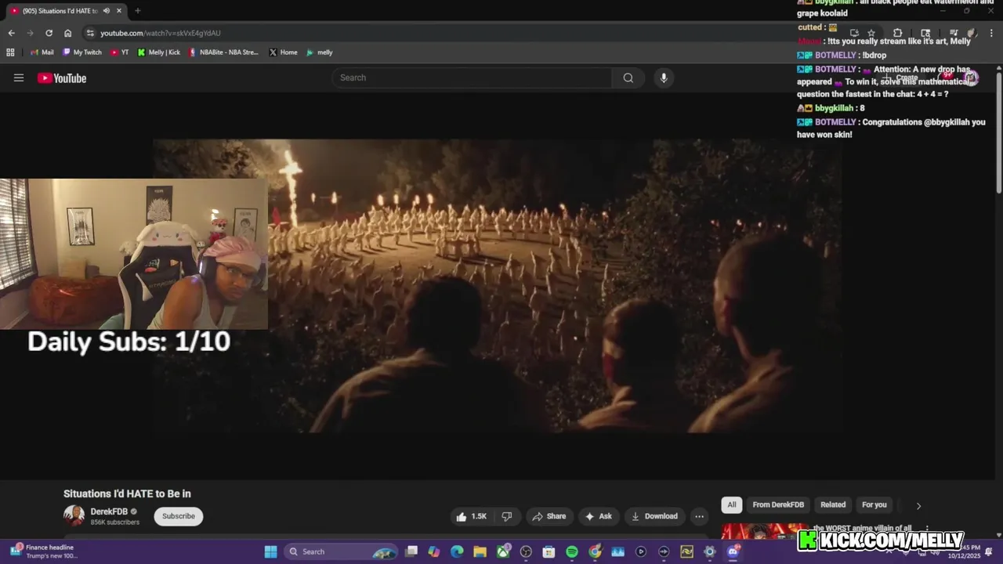Like the video with thumbs up

coord(473,516)
